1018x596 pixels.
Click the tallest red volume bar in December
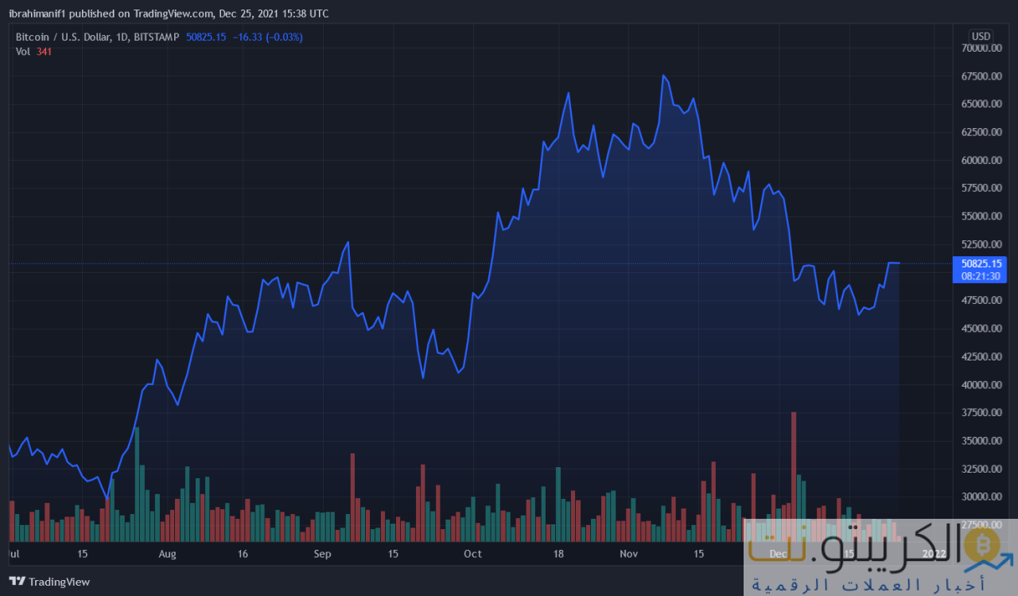(794, 462)
